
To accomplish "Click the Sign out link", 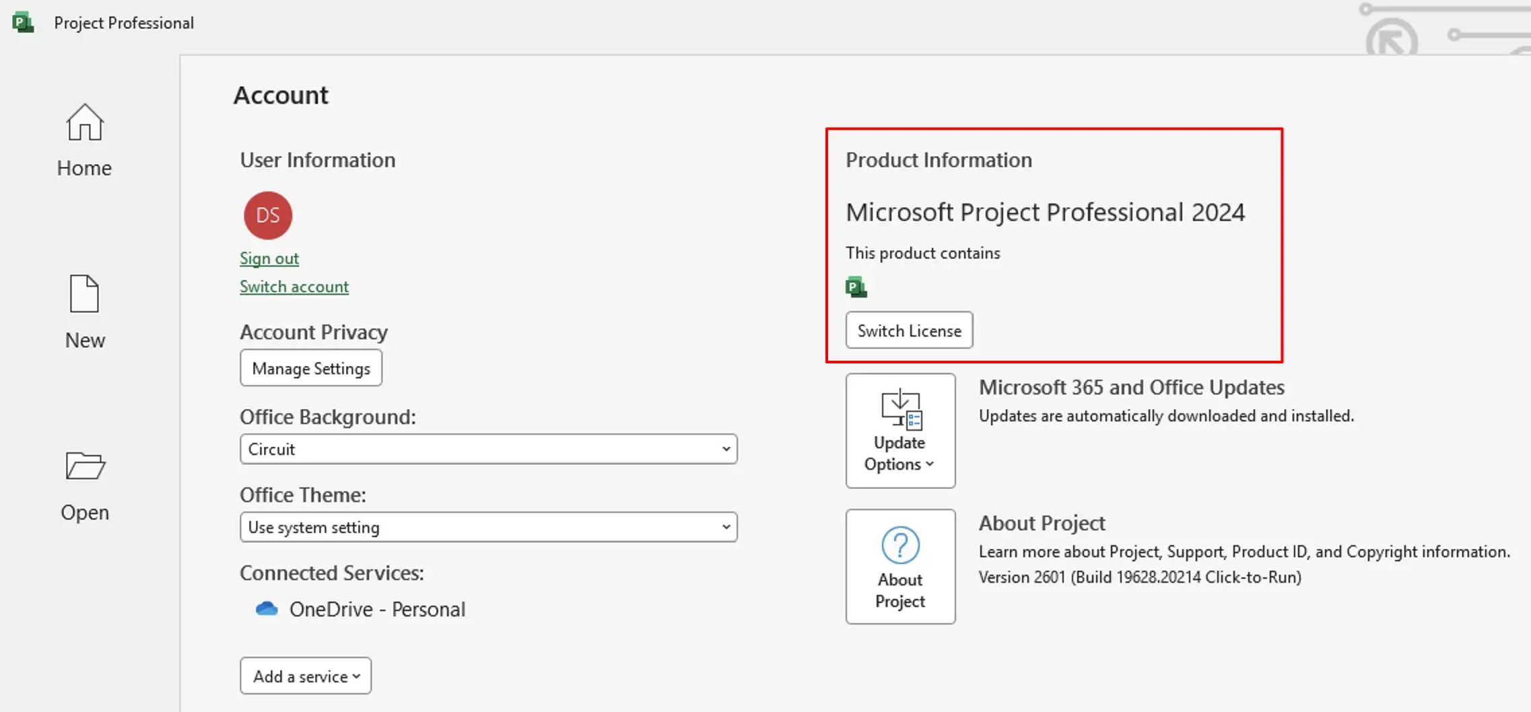I will (x=269, y=258).
